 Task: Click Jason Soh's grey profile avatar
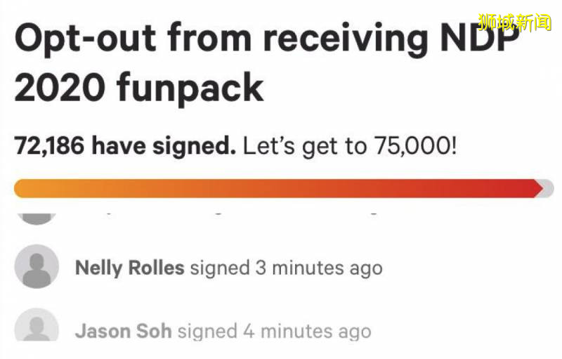(x=37, y=326)
